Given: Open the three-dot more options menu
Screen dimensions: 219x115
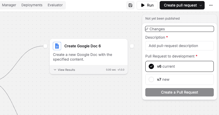Looking at the screenshot, I should point(211,5).
